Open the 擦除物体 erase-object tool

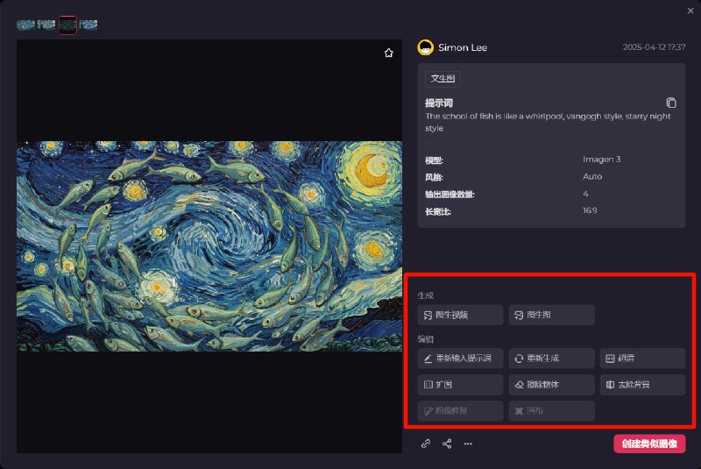[551, 385]
